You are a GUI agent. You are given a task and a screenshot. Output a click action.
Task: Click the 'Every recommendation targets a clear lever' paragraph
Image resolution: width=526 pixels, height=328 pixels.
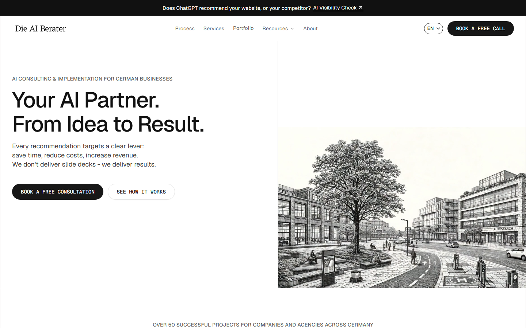84,155
